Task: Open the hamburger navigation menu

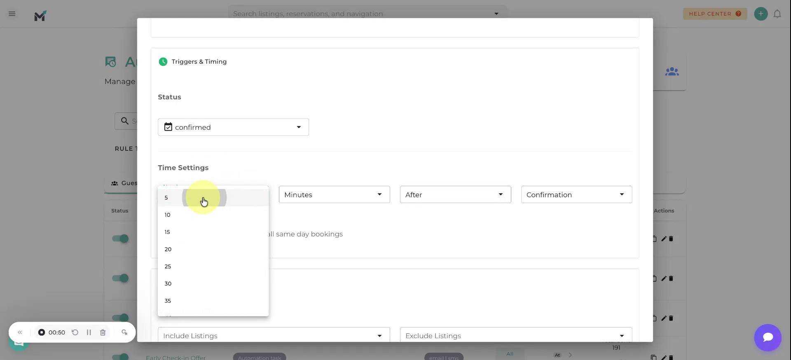Action: click(12, 14)
